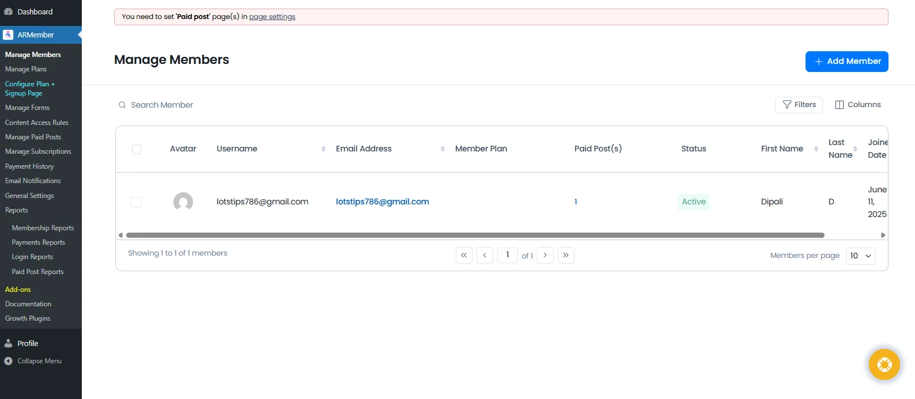Click the Profile person icon
Image resolution: width=915 pixels, height=399 pixels.
[8, 343]
